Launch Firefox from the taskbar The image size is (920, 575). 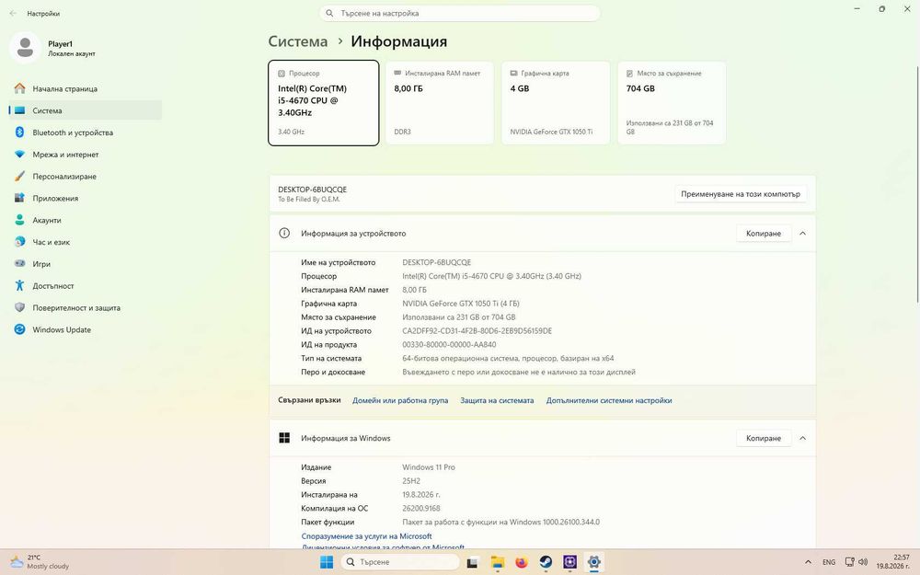coord(522,562)
